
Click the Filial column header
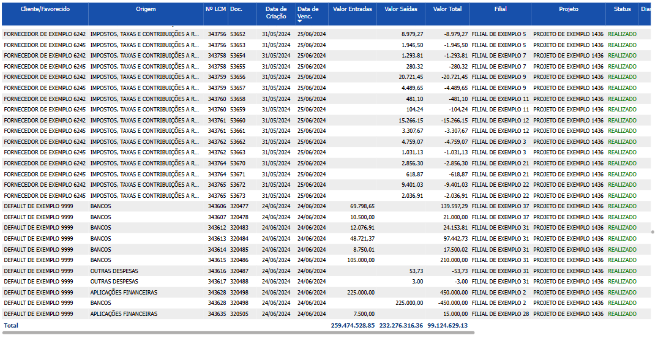coord(500,9)
